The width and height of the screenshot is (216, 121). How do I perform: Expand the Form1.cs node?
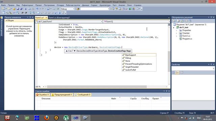[x=177, y=36]
